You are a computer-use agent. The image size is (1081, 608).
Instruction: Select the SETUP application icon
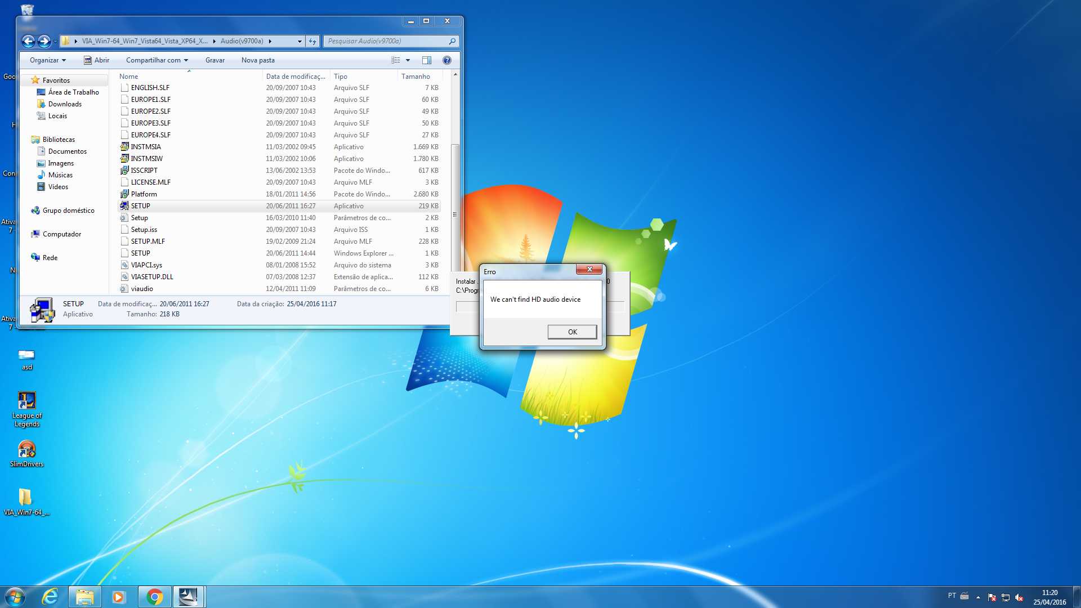124,206
